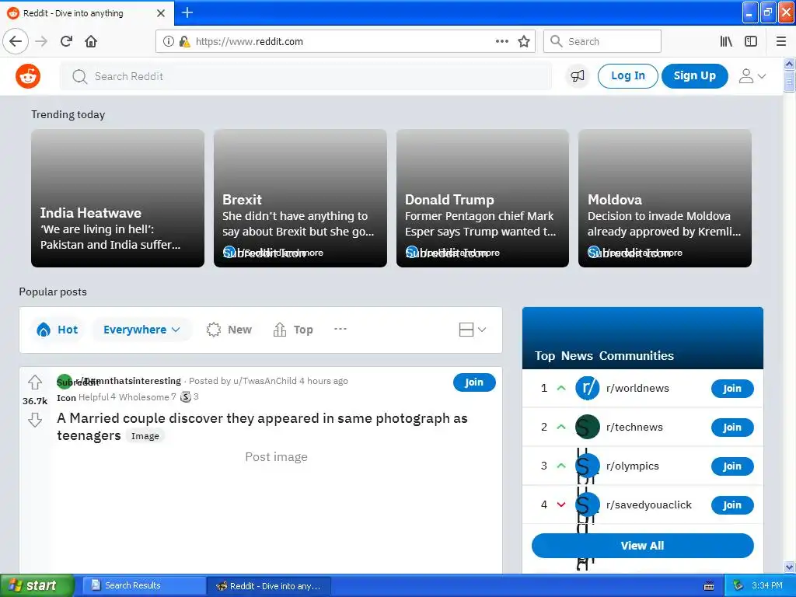Reload the page with the refresh icon

pos(67,42)
